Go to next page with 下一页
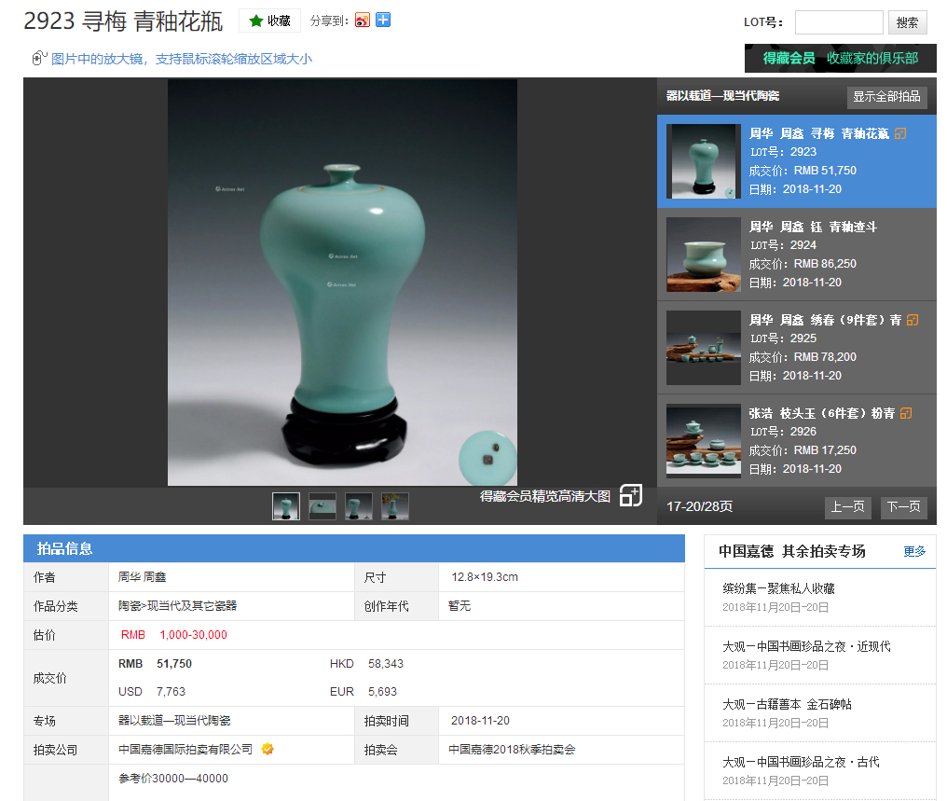The height and width of the screenshot is (801, 947). pos(903,507)
